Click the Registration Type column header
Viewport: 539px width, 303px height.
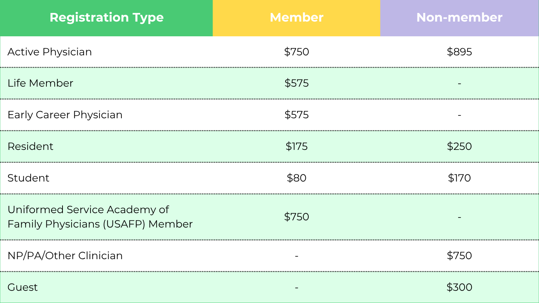pyautogui.click(x=106, y=18)
